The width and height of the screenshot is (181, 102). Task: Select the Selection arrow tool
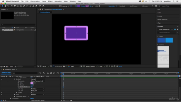(x=3, y=6)
